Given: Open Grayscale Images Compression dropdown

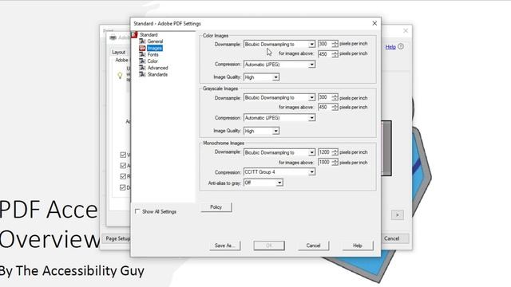Looking at the screenshot, I should pos(279,117).
